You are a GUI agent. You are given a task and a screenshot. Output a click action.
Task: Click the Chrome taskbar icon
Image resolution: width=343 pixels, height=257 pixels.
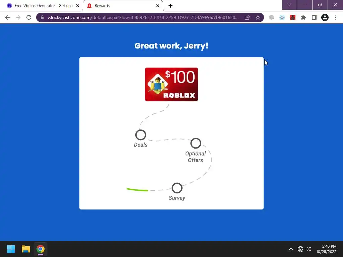pos(41,249)
